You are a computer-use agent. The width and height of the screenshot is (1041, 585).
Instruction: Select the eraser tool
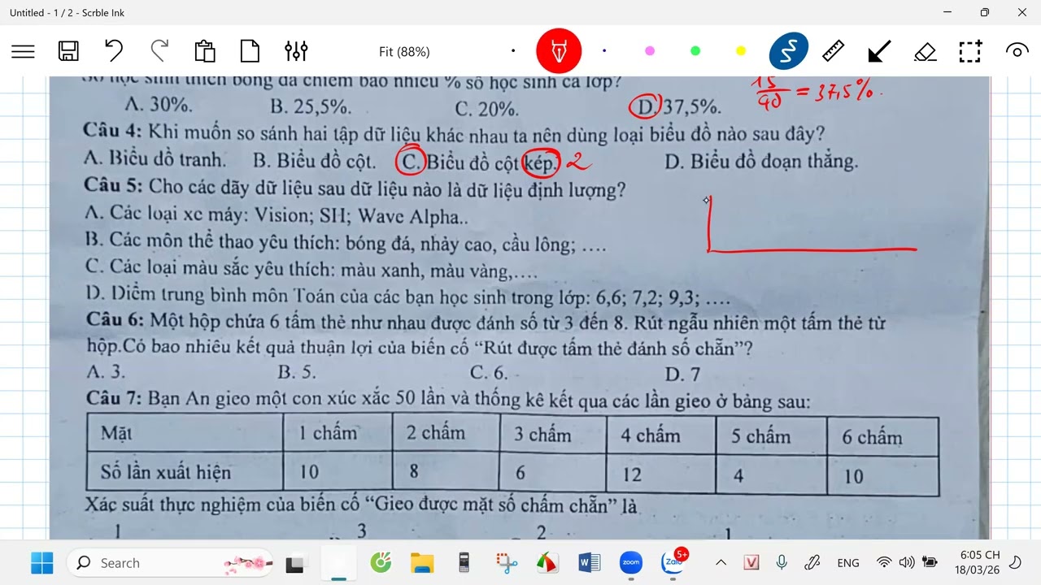pos(925,52)
